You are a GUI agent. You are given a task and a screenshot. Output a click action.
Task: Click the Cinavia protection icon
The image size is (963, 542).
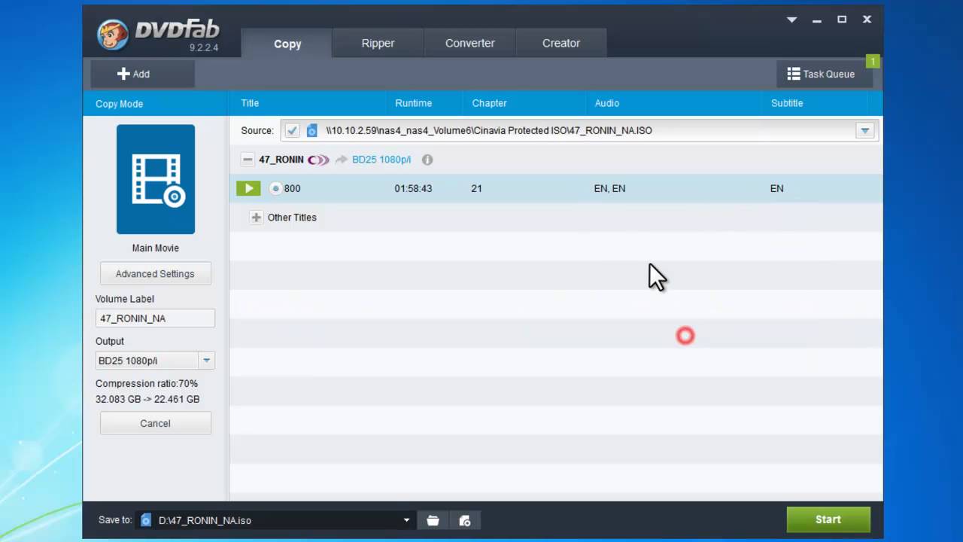pos(318,160)
